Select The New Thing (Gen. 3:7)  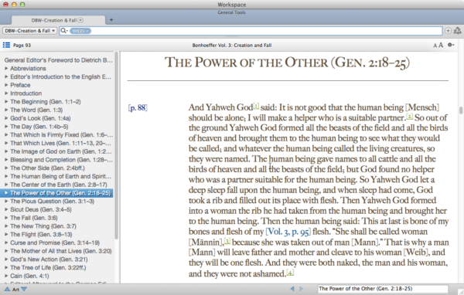43,226
